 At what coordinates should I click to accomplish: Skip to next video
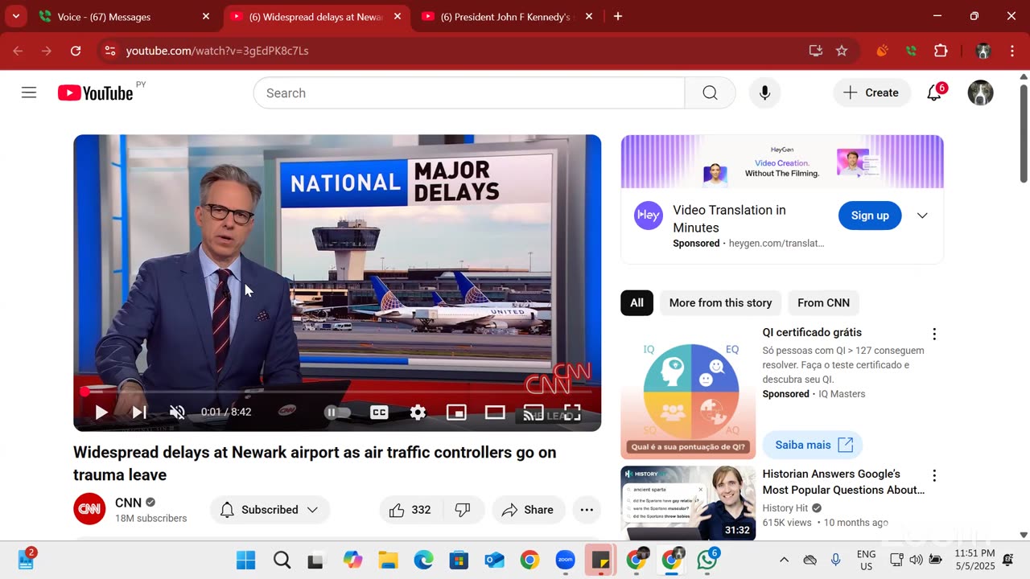click(x=139, y=413)
